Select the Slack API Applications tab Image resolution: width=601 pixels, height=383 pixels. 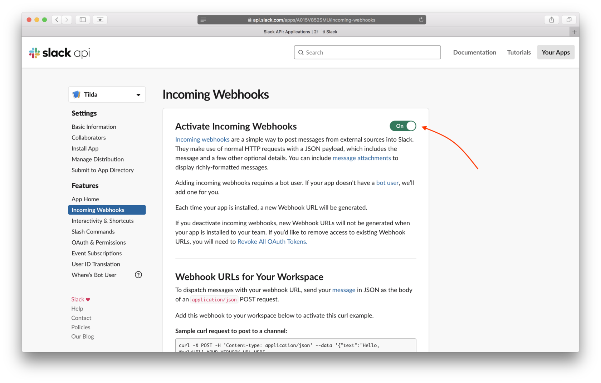point(300,32)
